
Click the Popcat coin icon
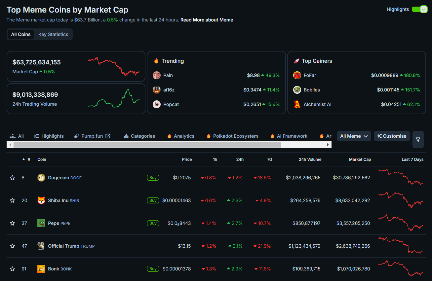tap(157, 104)
